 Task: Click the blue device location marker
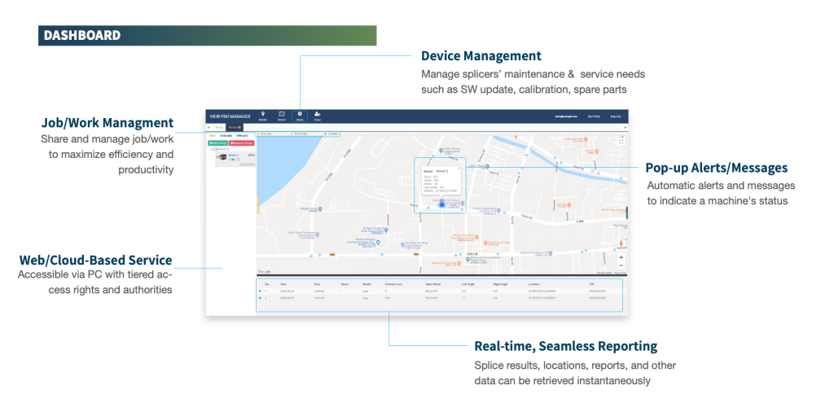441,204
